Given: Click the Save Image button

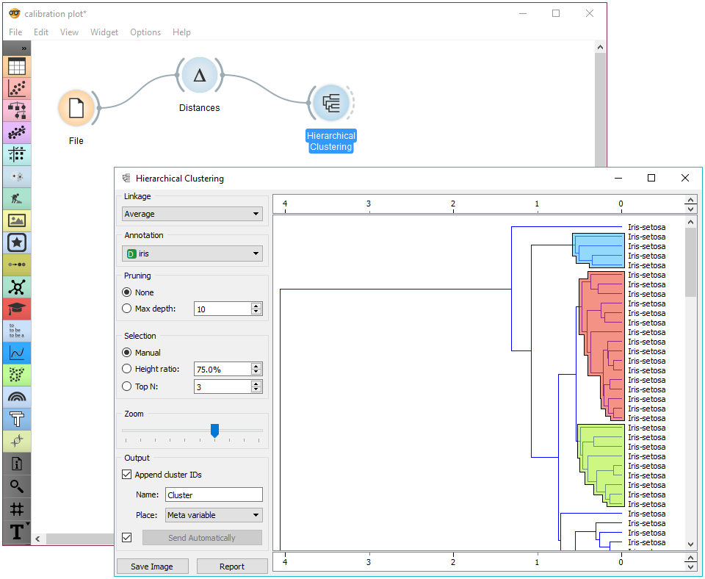Looking at the screenshot, I should [152, 566].
